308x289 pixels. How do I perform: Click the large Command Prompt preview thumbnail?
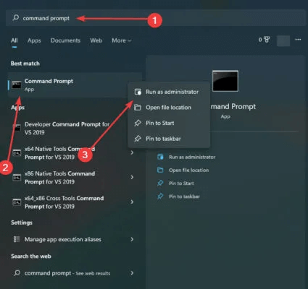(x=225, y=81)
